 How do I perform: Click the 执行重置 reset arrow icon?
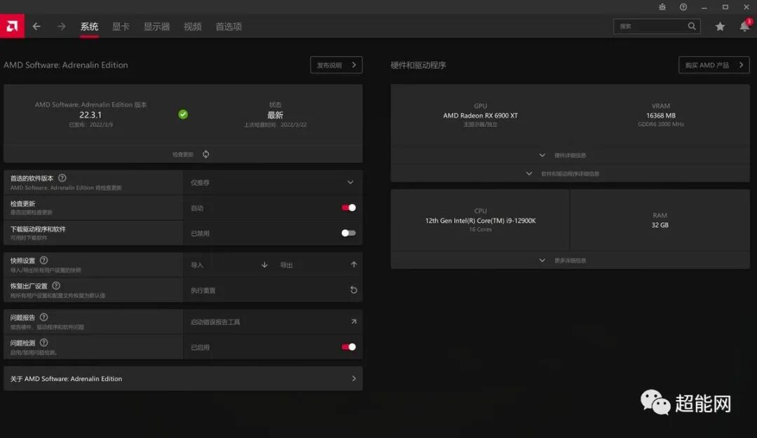point(353,289)
